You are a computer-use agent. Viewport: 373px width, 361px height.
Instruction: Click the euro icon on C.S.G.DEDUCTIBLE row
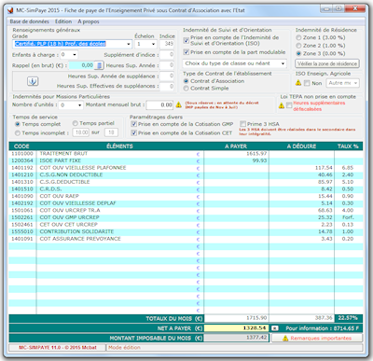click(199, 182)
